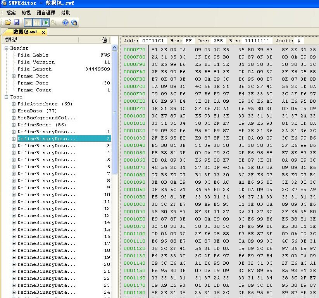Click the Ascii value field ÿ
319x298 pixels.
[x=299, y=41]
